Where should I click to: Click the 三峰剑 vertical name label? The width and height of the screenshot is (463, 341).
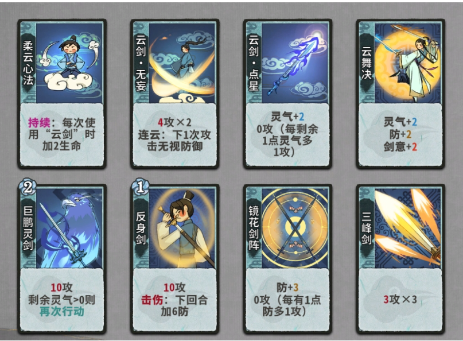click(367, 227)
